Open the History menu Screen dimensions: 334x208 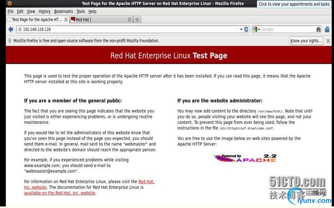coord(45,11)
